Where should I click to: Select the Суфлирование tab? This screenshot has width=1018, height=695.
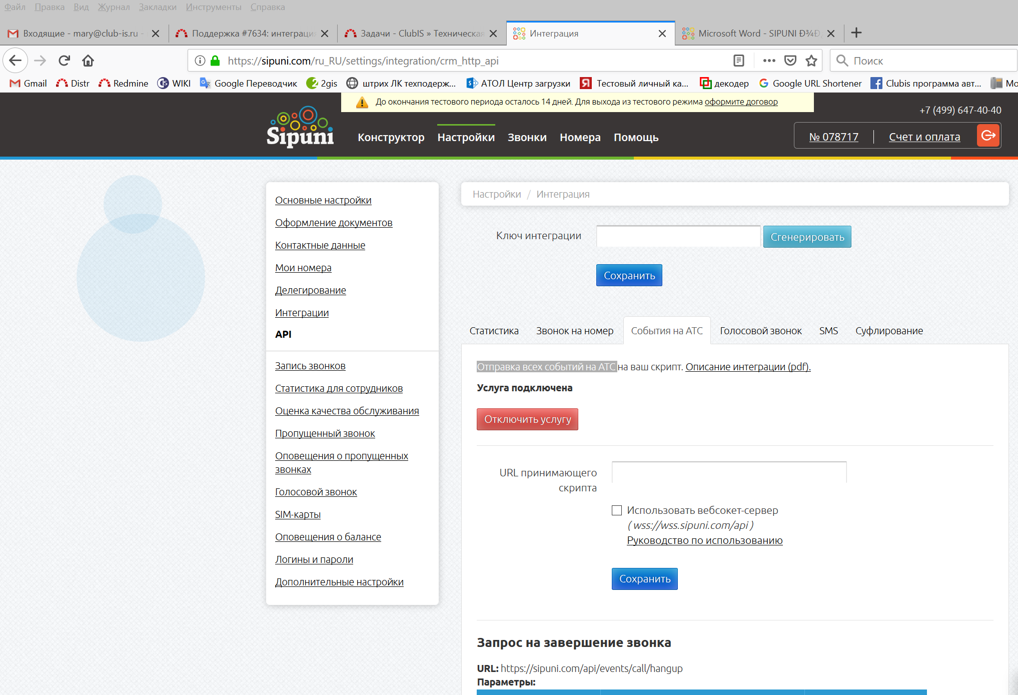[x=889, y=331]
